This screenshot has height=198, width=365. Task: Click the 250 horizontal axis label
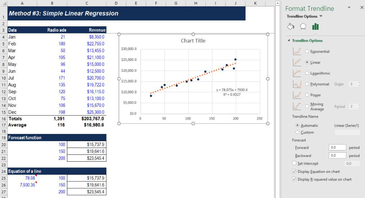(259, 118)
